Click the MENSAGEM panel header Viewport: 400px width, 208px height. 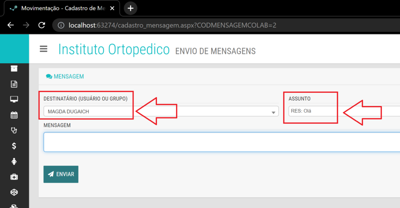click(x=65, y=76)
